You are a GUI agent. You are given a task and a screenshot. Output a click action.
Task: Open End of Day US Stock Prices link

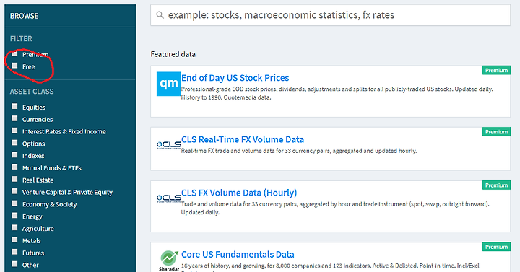click(x=235, y=78)
